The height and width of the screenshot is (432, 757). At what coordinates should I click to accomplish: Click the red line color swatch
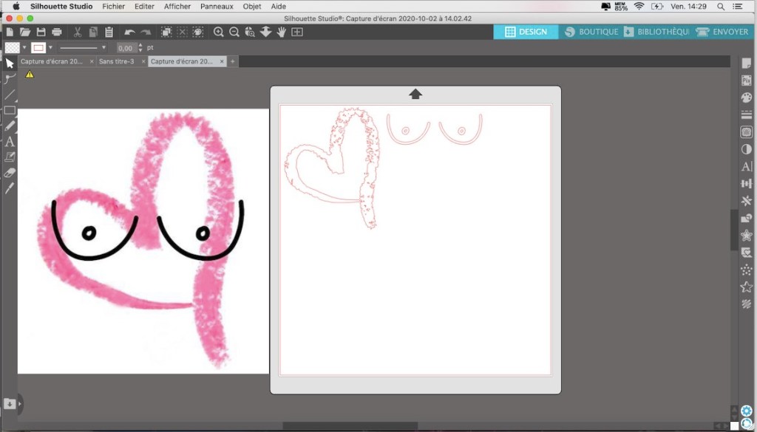[x=38, y=47]
